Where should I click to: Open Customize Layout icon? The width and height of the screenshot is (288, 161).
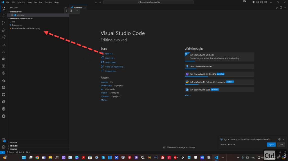pyautogui.click(x=265, y=2)
